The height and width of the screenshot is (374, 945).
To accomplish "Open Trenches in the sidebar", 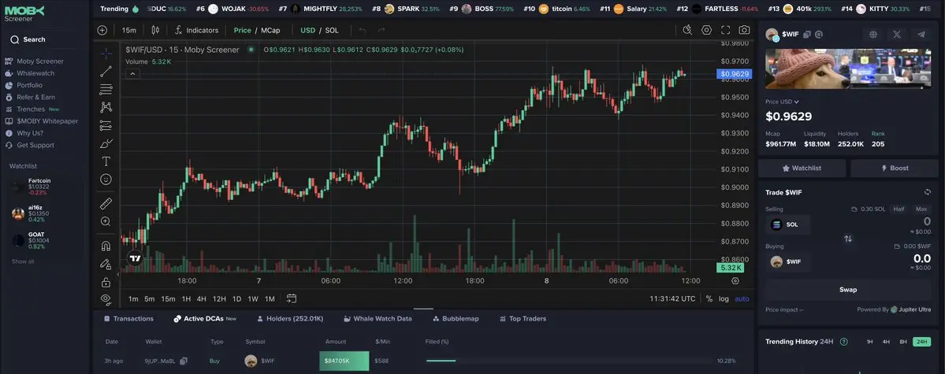I will 32,109.
